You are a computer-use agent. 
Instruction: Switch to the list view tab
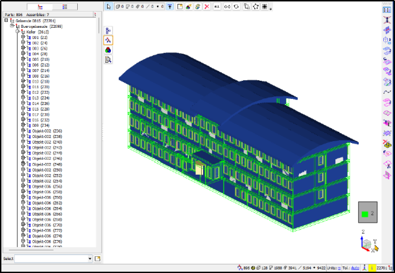pos(64,6)
